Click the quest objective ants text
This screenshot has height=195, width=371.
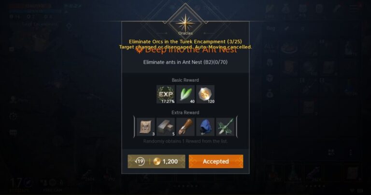(x=185, y=62)
